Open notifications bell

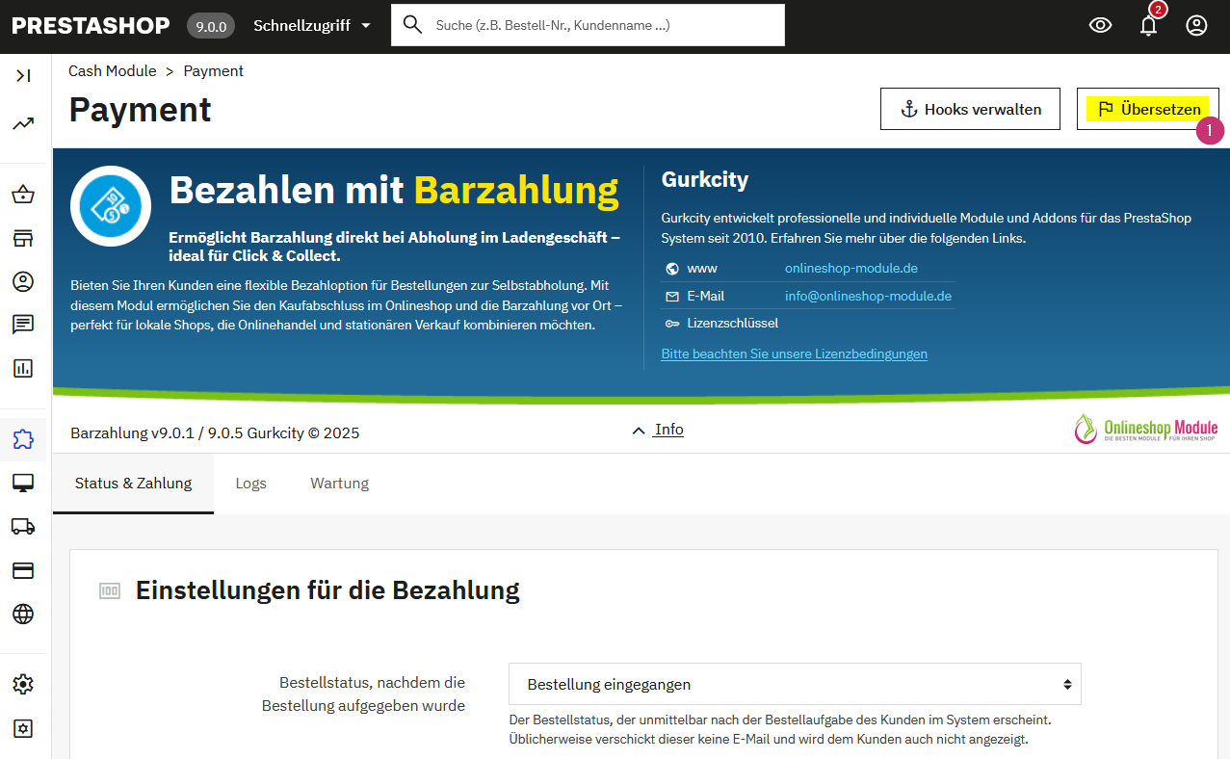pos(1148,26)
